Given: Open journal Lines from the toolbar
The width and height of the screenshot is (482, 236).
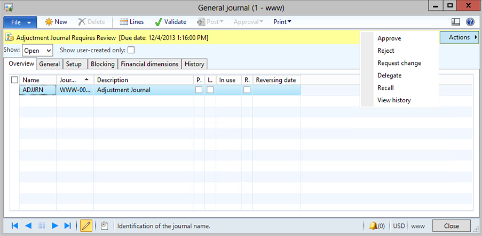Looking at the screenshot, I should [x=131, y=22].
